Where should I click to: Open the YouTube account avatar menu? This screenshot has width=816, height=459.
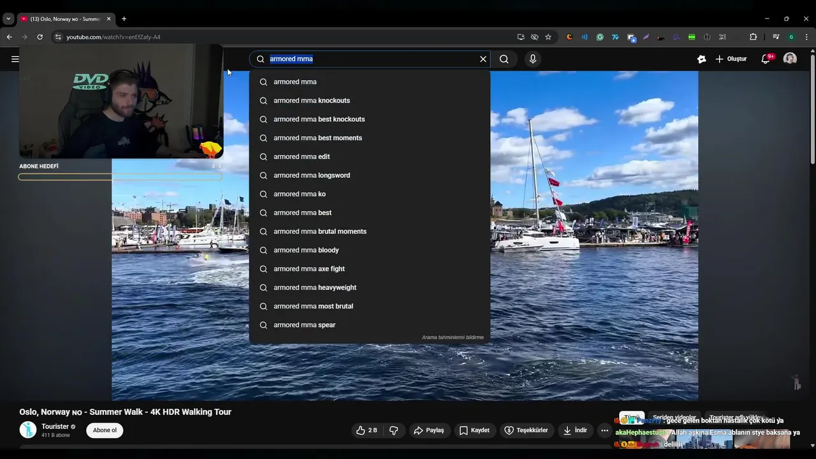[790, 59]
